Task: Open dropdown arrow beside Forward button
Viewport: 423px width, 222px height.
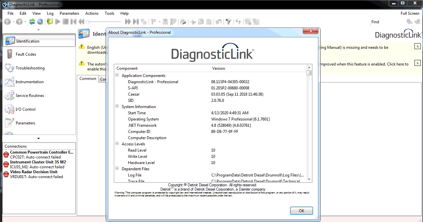Action: click(x=26, y=22)
